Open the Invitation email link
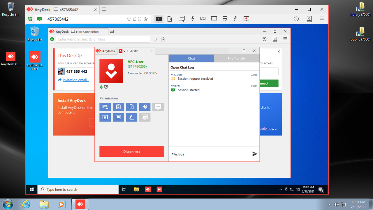The width and height of the screenshot is (373, 210). (76, 80)
